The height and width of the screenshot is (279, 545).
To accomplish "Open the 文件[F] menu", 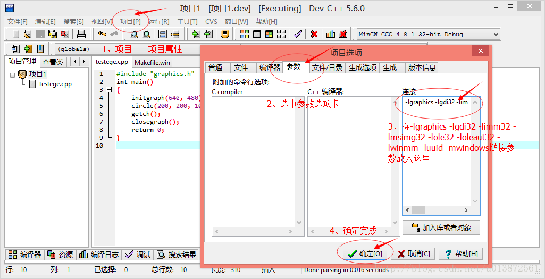I will tap(18, 22).
